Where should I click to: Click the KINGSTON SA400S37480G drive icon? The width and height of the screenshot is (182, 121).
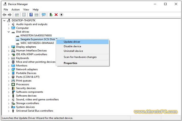(x=17, y=36)
